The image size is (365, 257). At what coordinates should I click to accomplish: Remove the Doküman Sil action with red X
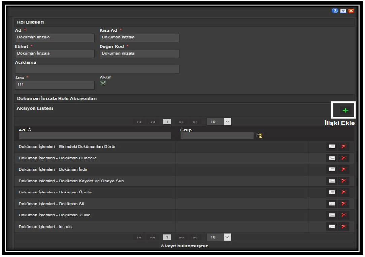tap(344, 204)
